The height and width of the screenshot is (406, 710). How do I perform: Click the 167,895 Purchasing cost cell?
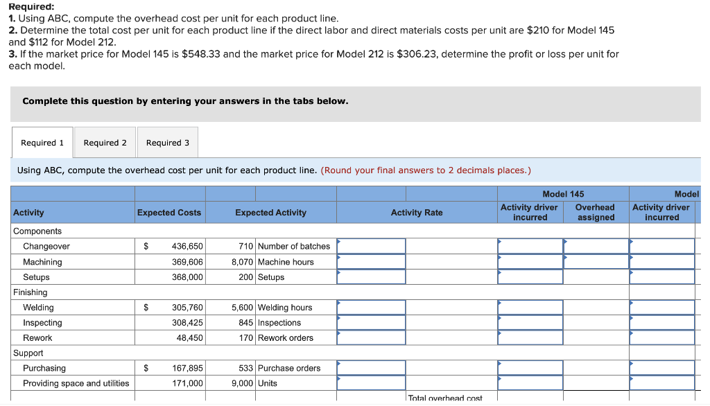pos(171,368)
